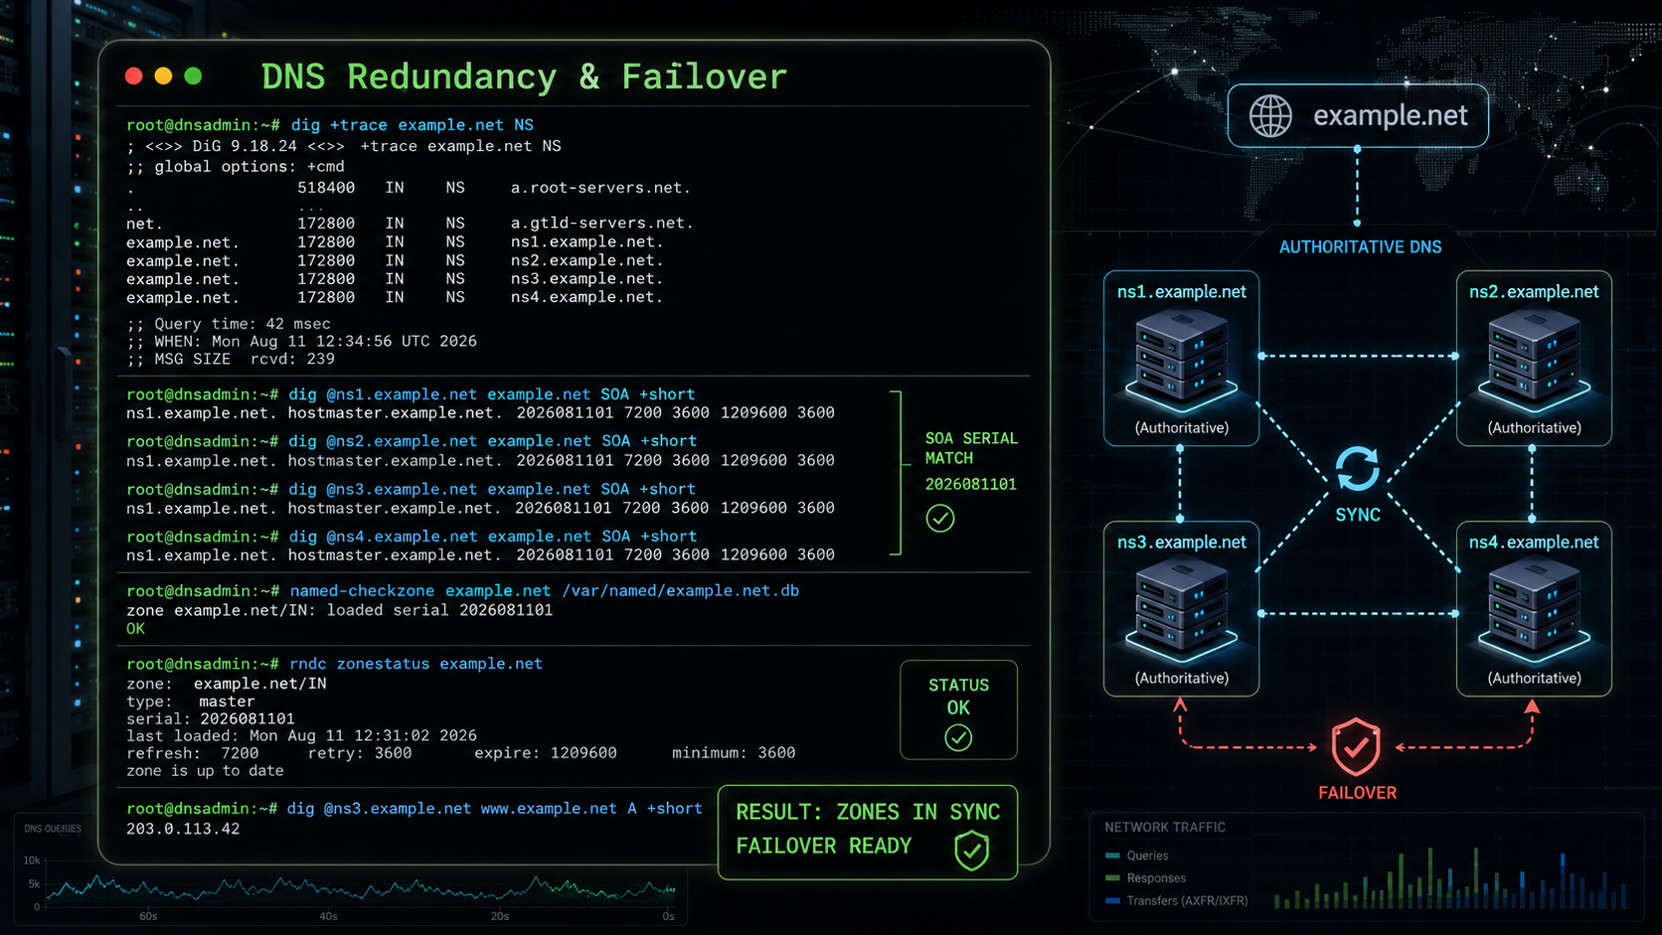This screenshot has width=1662, height=935.
Task: Click the "zone is up to date" line
Action: [x=205, y=771]
